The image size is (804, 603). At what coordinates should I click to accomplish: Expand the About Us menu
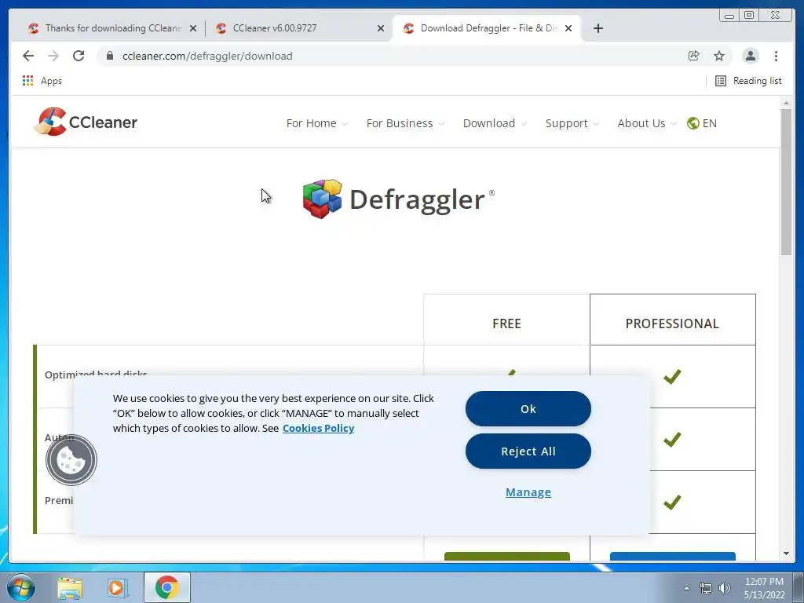(647, 123)
